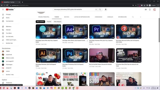Click the YouTube logo
Screen dimensions: 160x90
click(10, 9)
